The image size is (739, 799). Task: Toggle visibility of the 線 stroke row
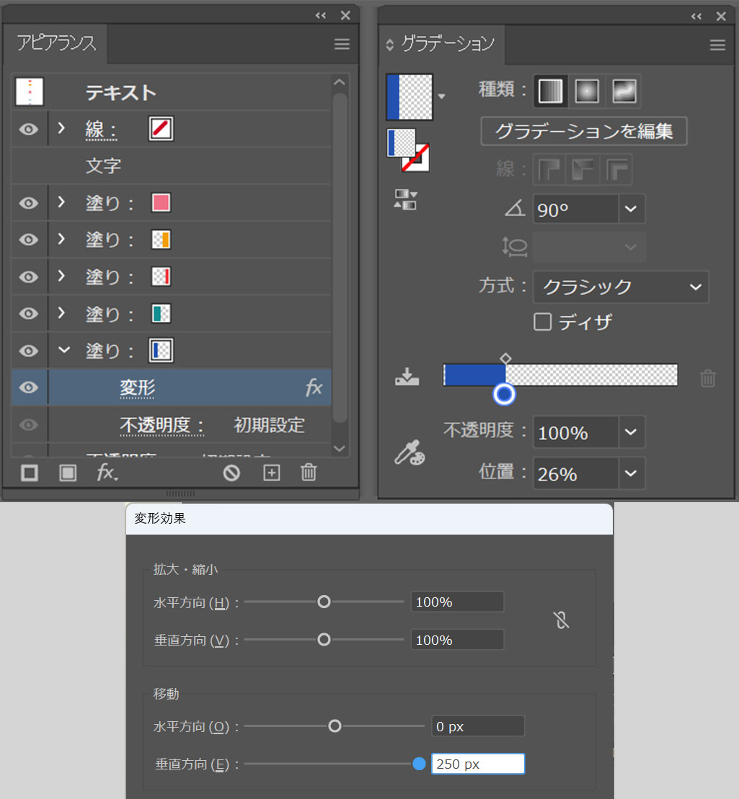28,130
